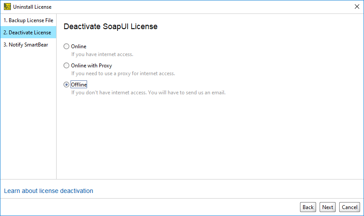Go to the Backup License File step

pos(28,20)
